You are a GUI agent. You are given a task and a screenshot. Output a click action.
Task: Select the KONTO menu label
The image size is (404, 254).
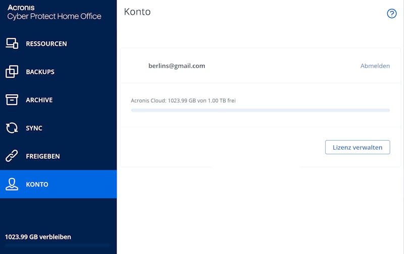coord(37,184)
